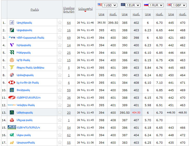Image resolution: width=190 pixels, height=146 pixels.
Task: Sort by RUR buy rate header
Action: click(x=148, y=14)
